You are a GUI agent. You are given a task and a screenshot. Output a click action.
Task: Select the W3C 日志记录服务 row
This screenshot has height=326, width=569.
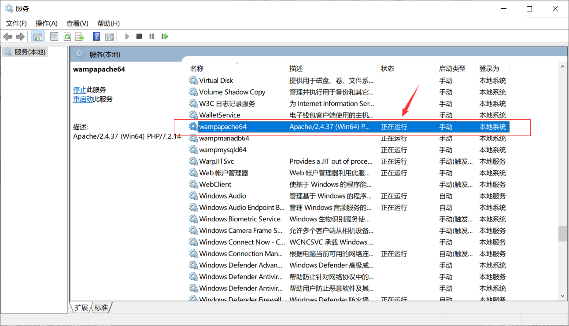point(349,103)
